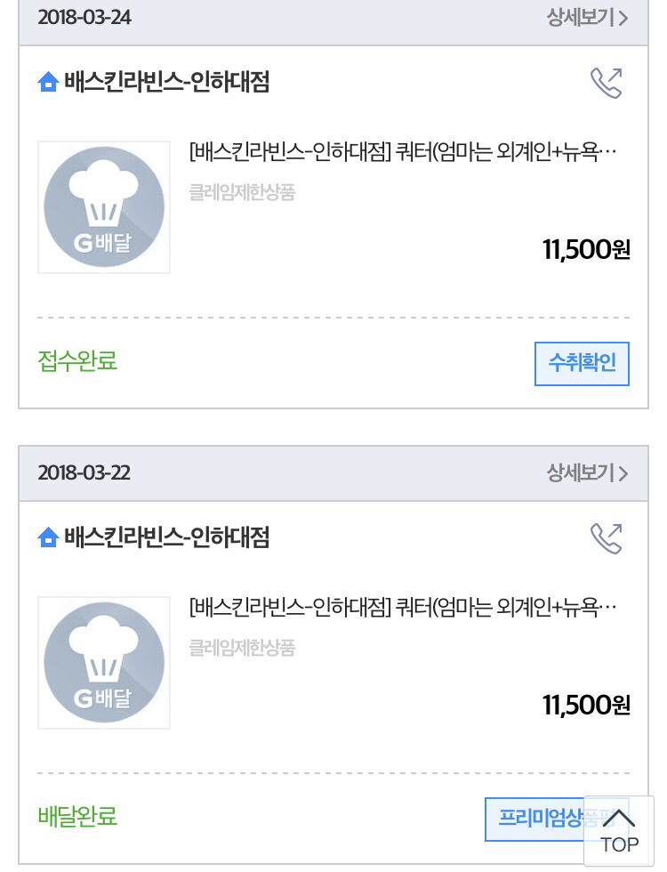Viewport: 667px width, 872px height.
Task: Open product title 쿼터 in the 2018-03-22 order
Action: pos(403,607)
